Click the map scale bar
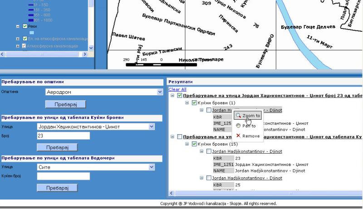The image size is (363, 209). 162,65
